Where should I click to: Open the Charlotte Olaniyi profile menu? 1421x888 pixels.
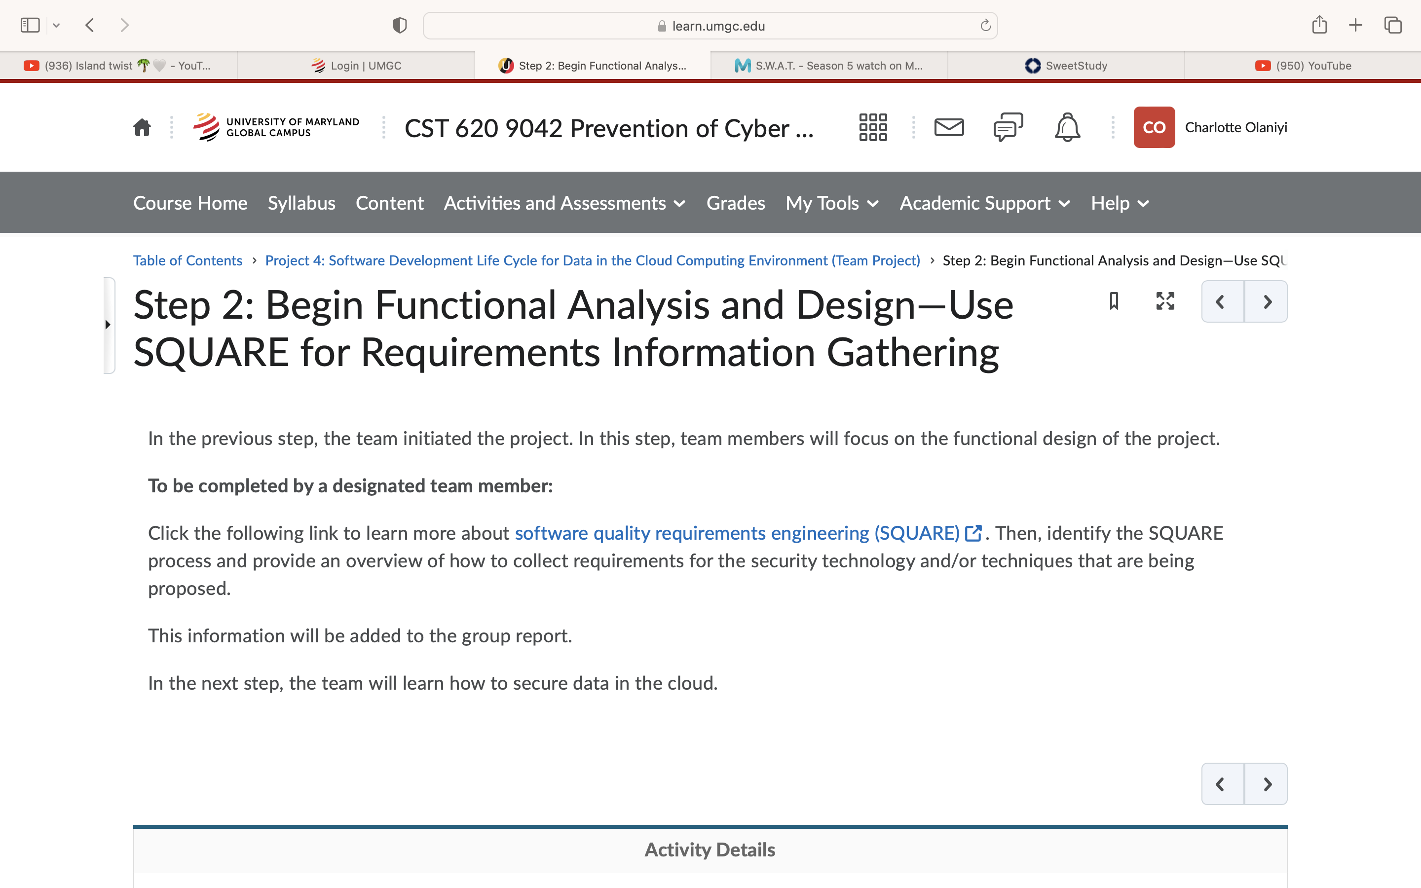coord(1236,127)
